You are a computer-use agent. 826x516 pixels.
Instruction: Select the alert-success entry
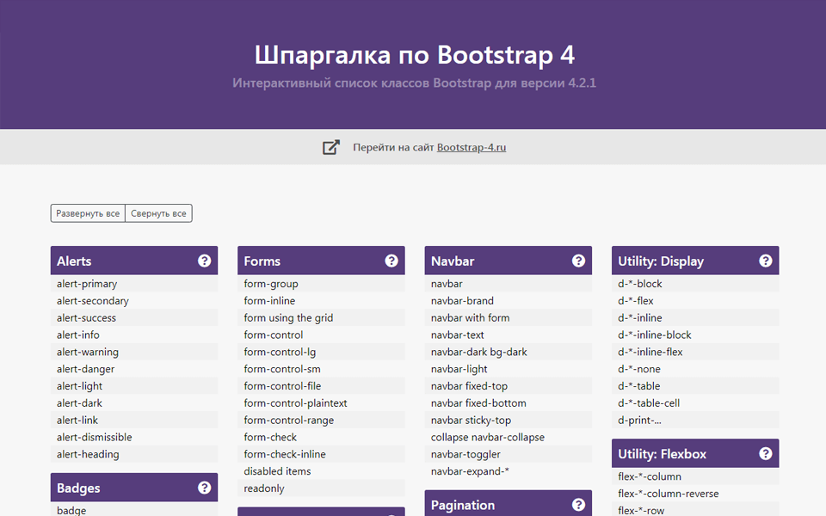tap(134, 317)
